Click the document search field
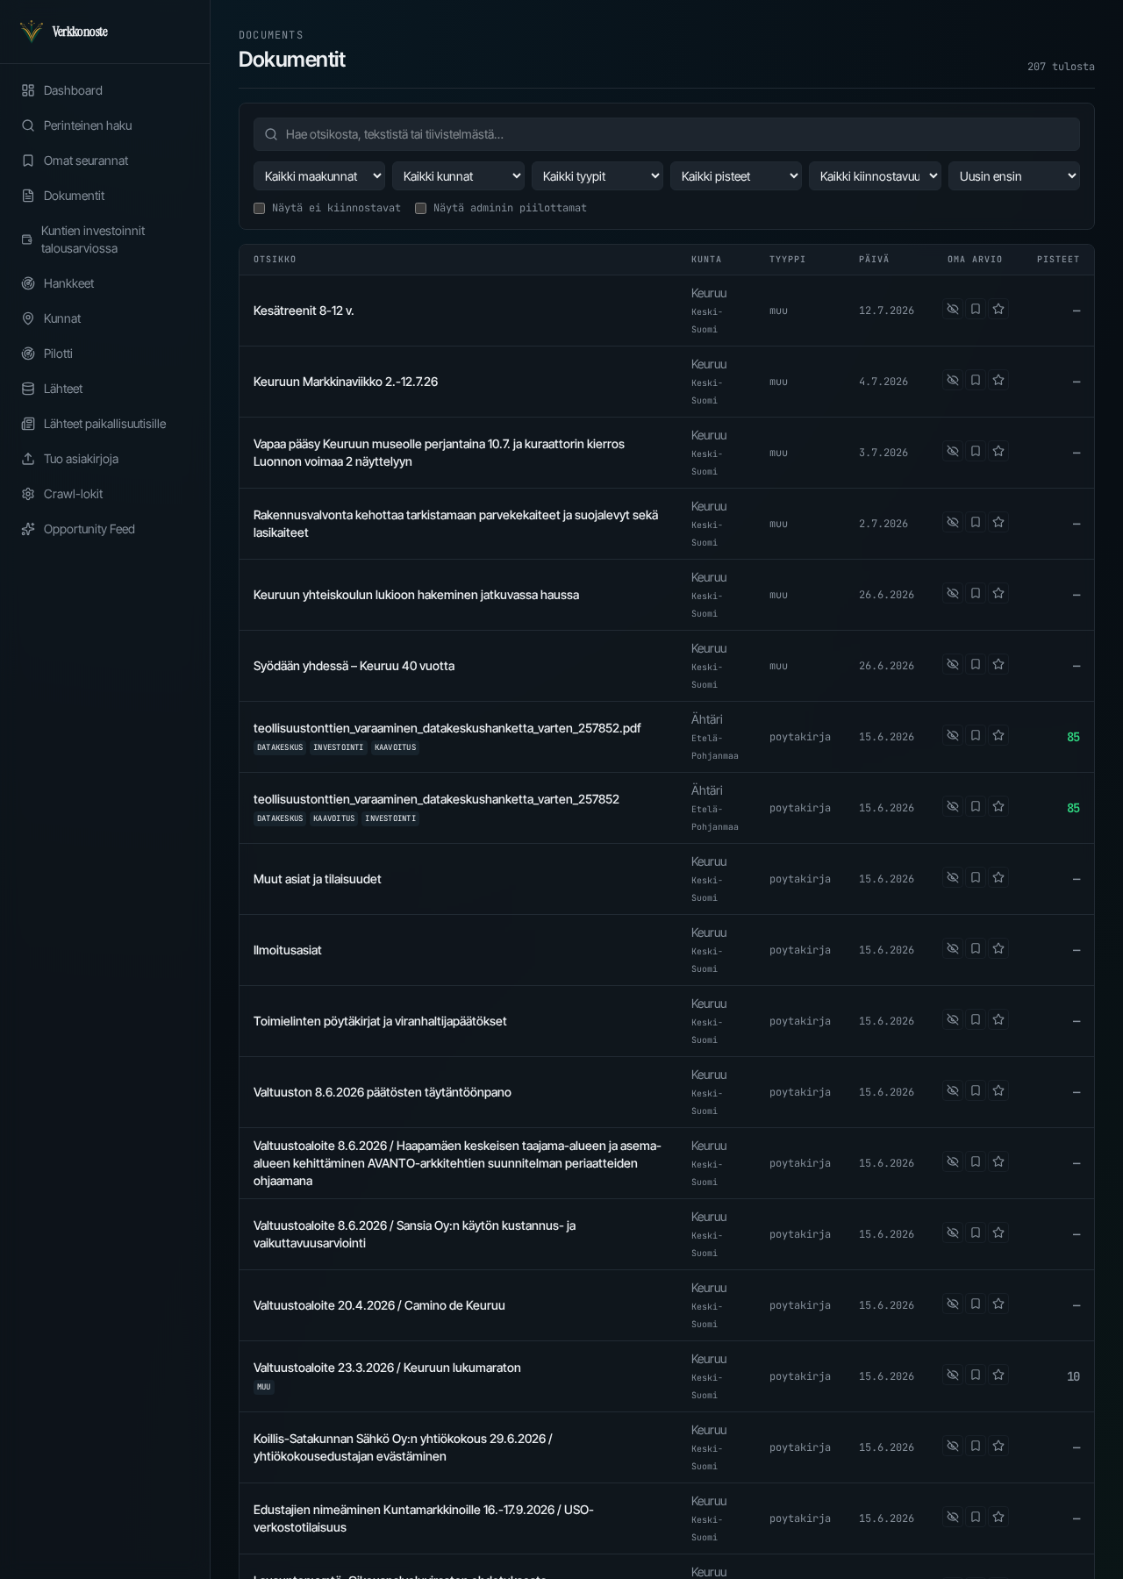Screen dimensions: 1123x1579 click(x=667, y=134)
